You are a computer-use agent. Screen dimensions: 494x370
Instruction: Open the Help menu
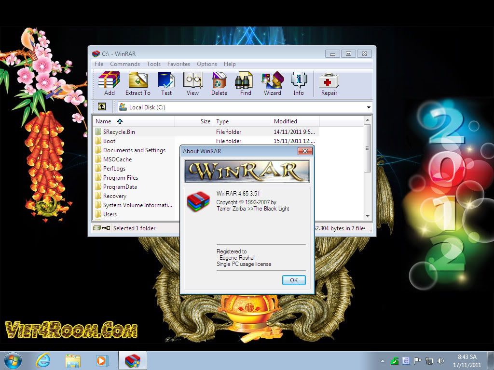(x=230, y=64)
